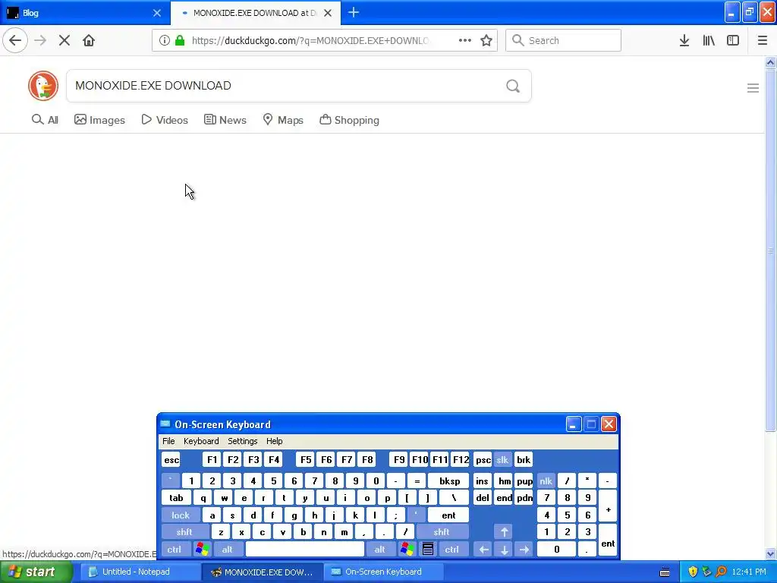The width and height of the screenshot is (777, 583).
Task: Click the DuckDuckGo duck logo
Action: click(43, 86)
